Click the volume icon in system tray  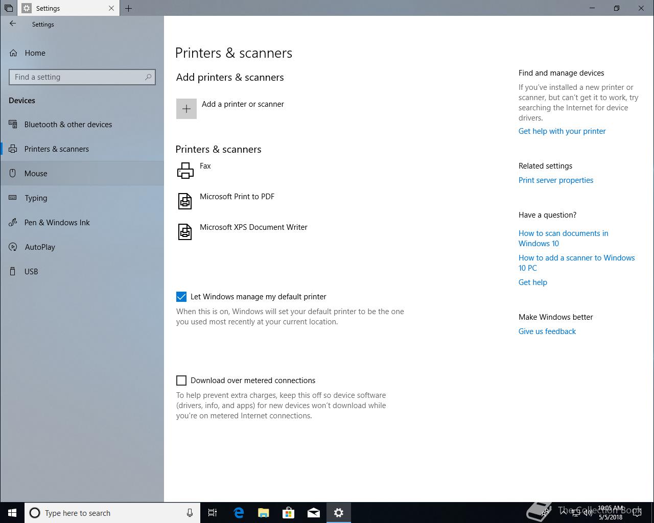tap(588, 513)
